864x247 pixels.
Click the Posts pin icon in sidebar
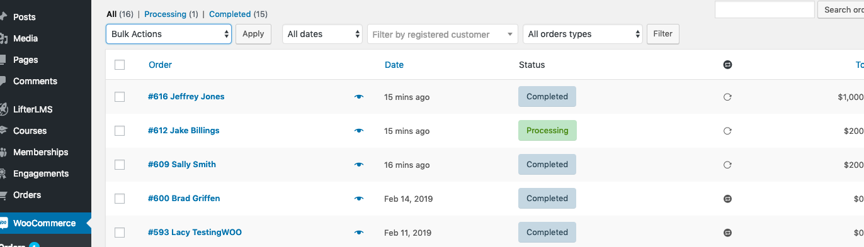click(x=3, y=17)
